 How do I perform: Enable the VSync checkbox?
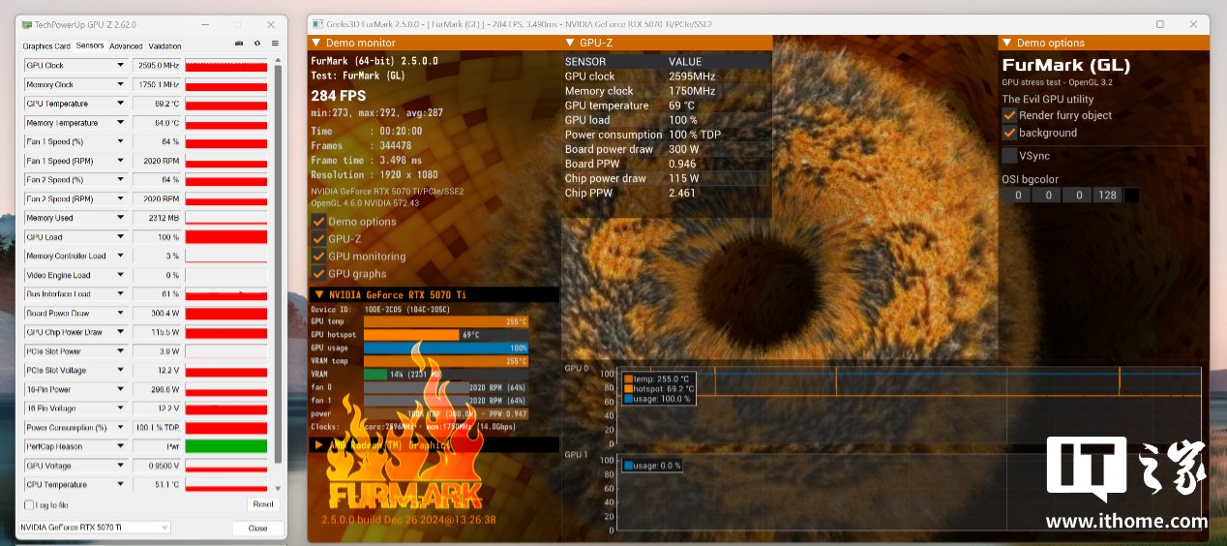point(1009,155)
